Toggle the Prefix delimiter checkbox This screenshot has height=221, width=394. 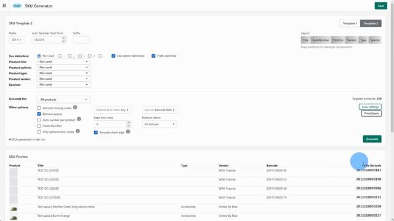click(x=153, y=56)
